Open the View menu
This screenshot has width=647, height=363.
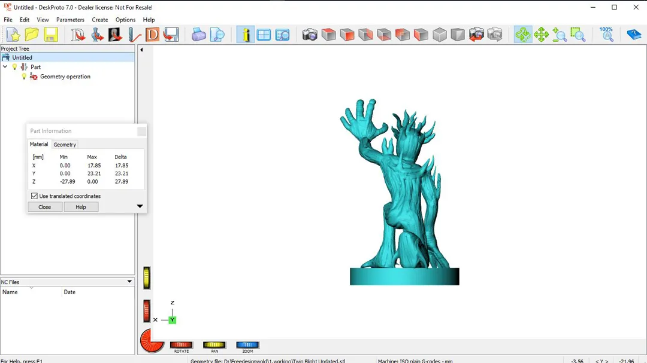[x=43, y=20]
